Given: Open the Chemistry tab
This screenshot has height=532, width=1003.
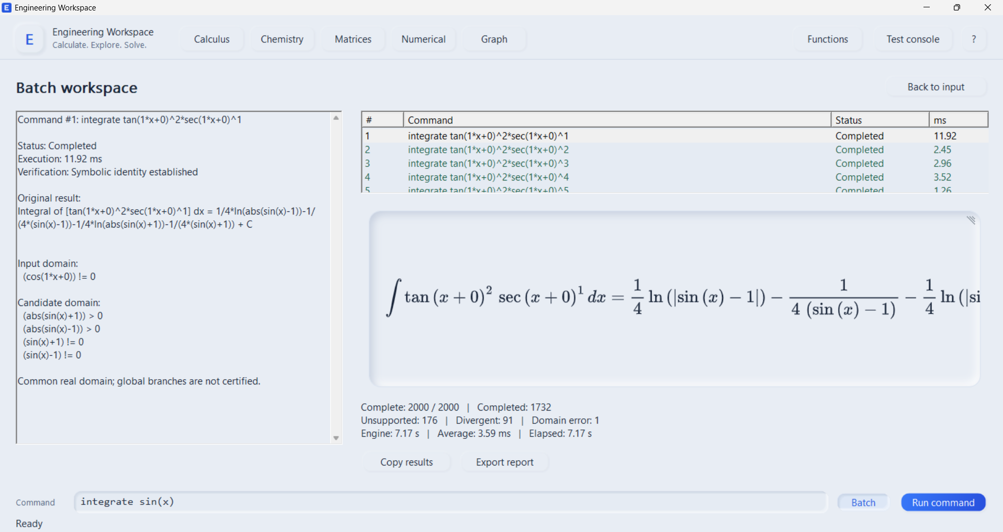Looking at the screenshot, I should click(x=282, y=39).
